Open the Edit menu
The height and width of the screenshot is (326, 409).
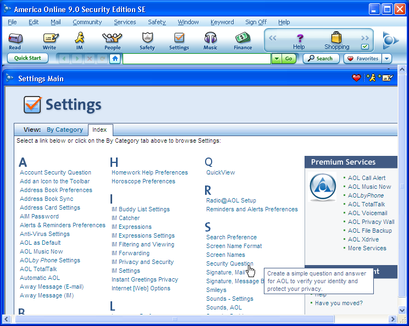point(34,22)
